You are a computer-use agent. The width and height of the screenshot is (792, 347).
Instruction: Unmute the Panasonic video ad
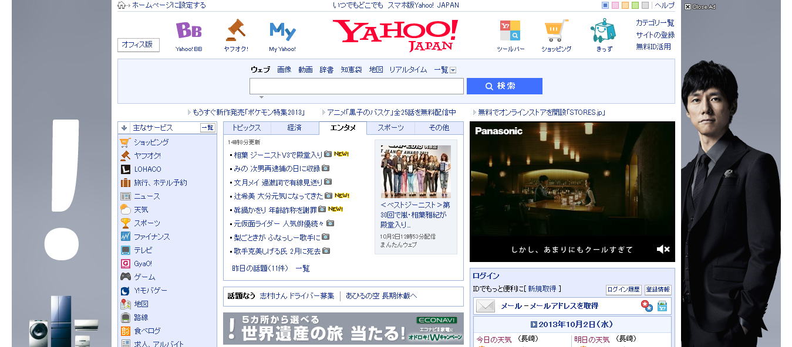pyautogui.click(x=663, y=250)
